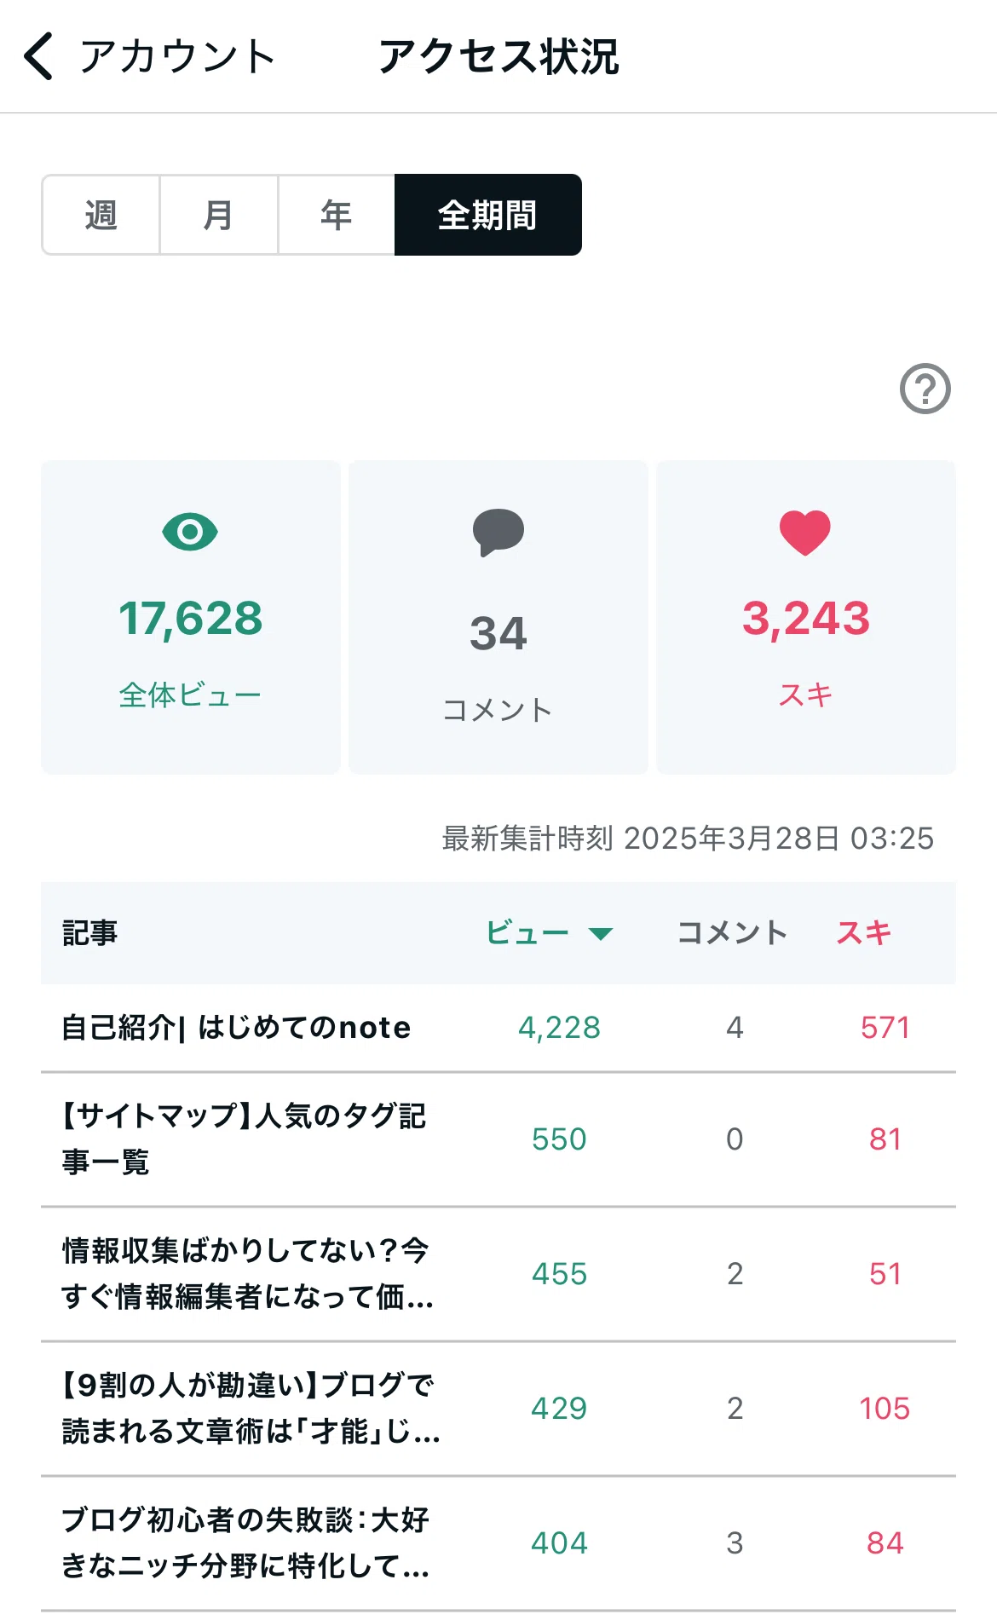997x1620 pixels.
Task: Select the 全期間 period tab
Action: pos(488,215)
